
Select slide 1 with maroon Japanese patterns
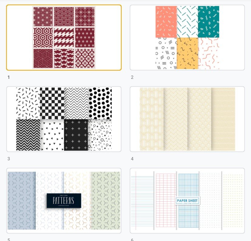(x=64, y=38)
